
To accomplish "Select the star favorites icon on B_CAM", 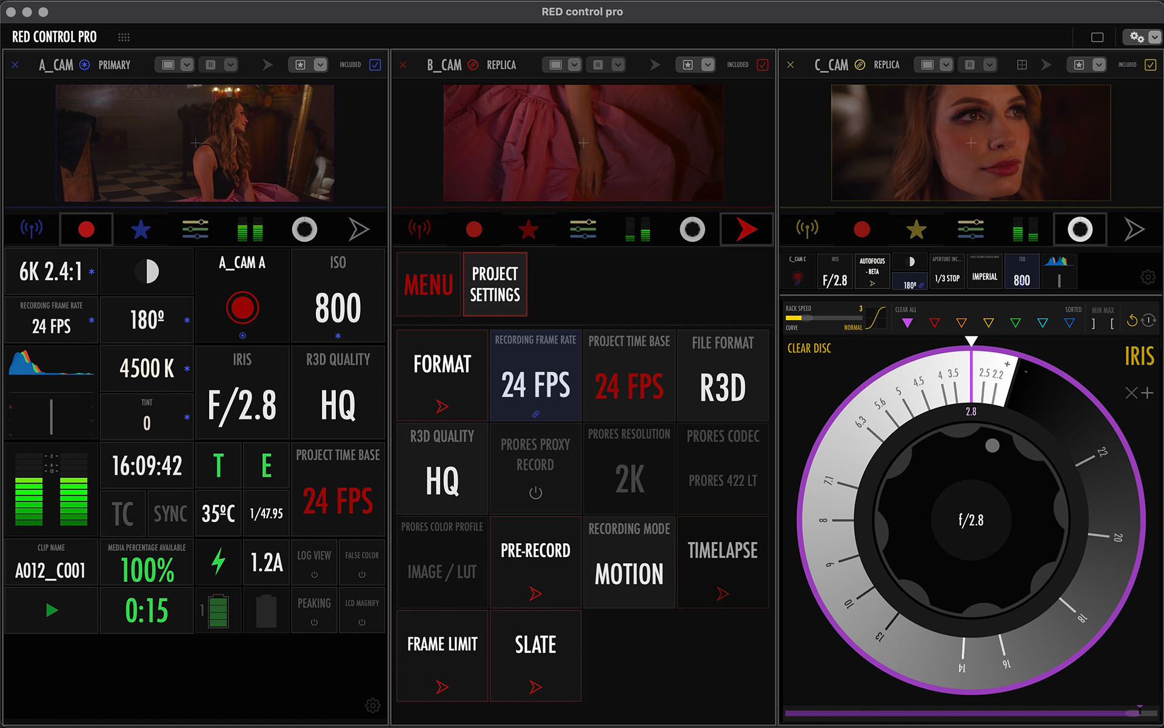I will [x=528, y=229].
